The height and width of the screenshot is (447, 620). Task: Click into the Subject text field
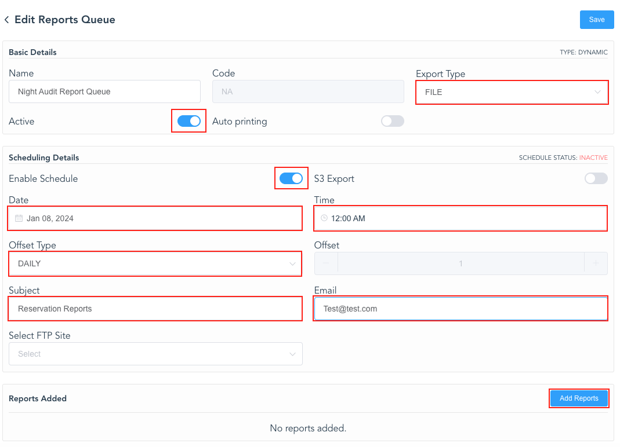(155, 309)
